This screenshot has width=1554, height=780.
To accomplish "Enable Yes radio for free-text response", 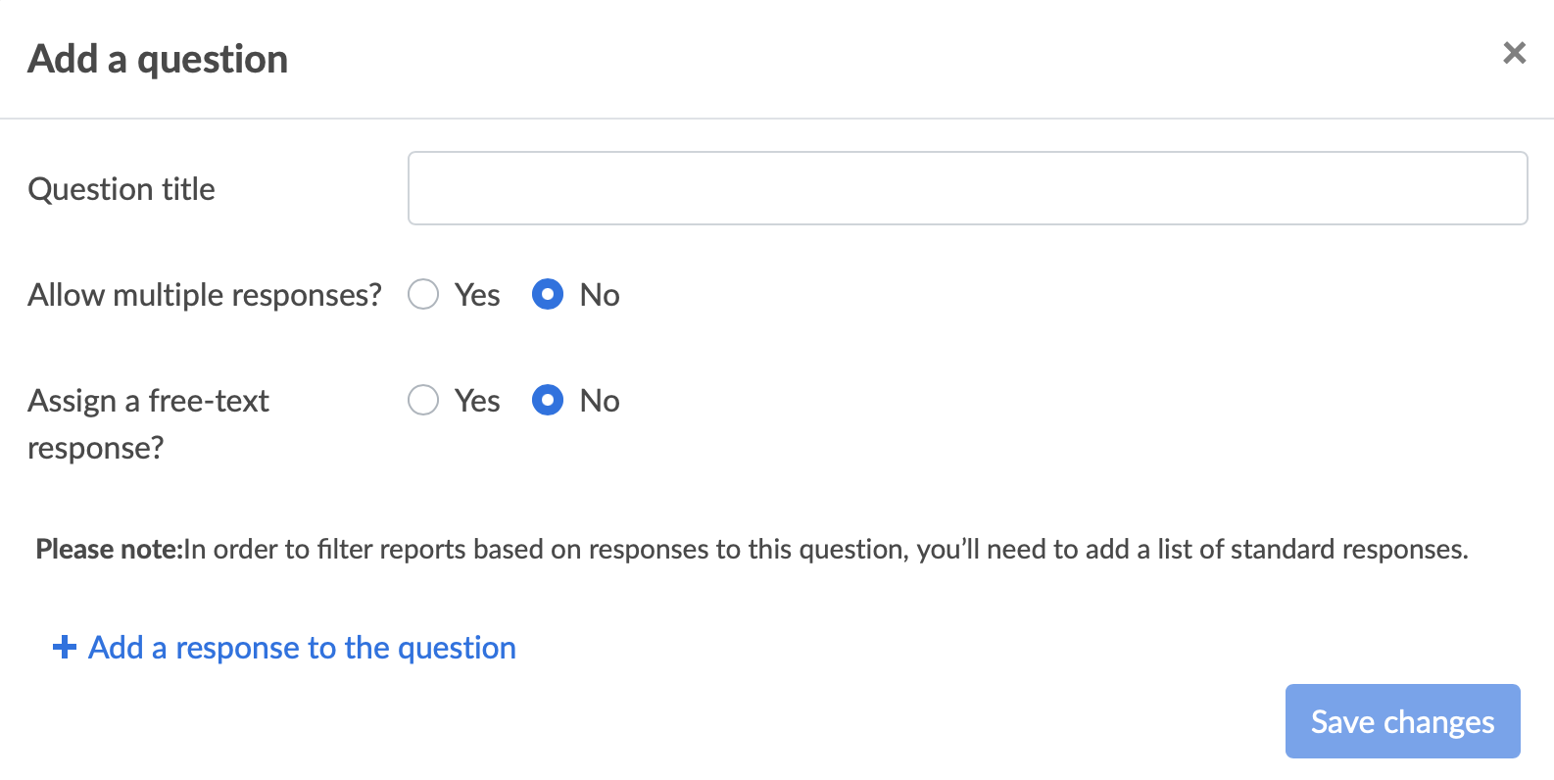I will [423, 400].
